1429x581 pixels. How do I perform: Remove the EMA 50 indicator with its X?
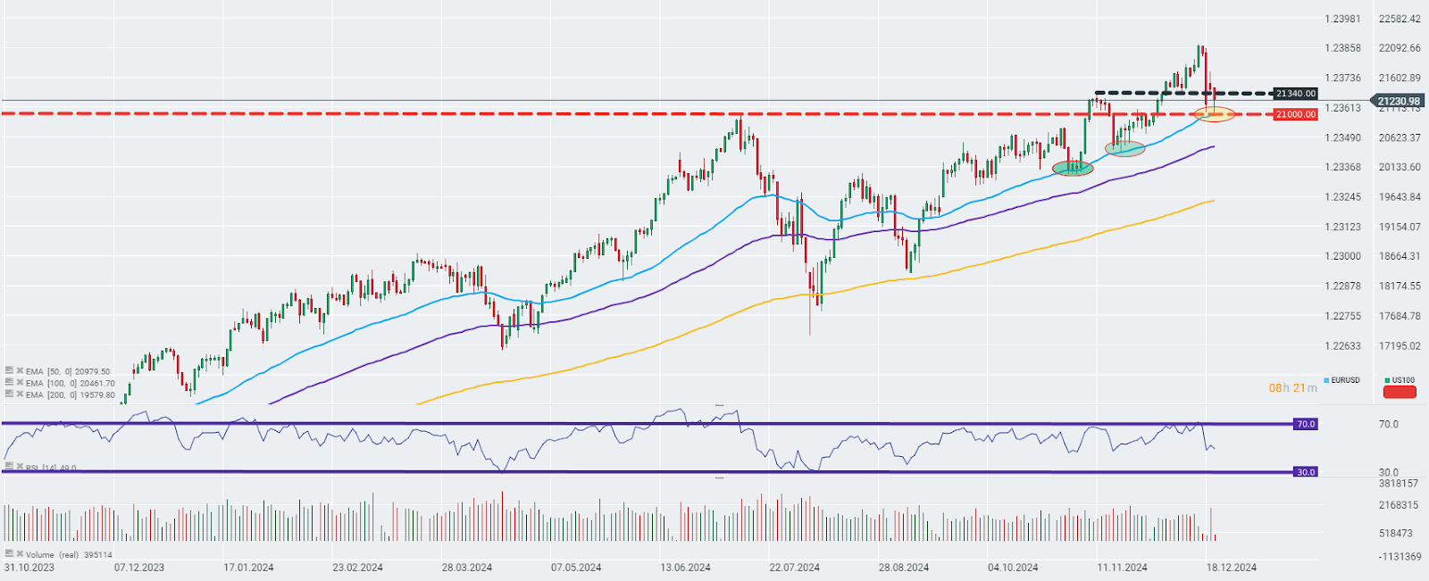click(x=20, y=371)
